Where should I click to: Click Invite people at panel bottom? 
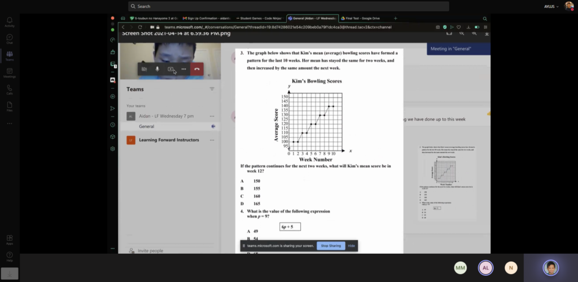(146, 251)
